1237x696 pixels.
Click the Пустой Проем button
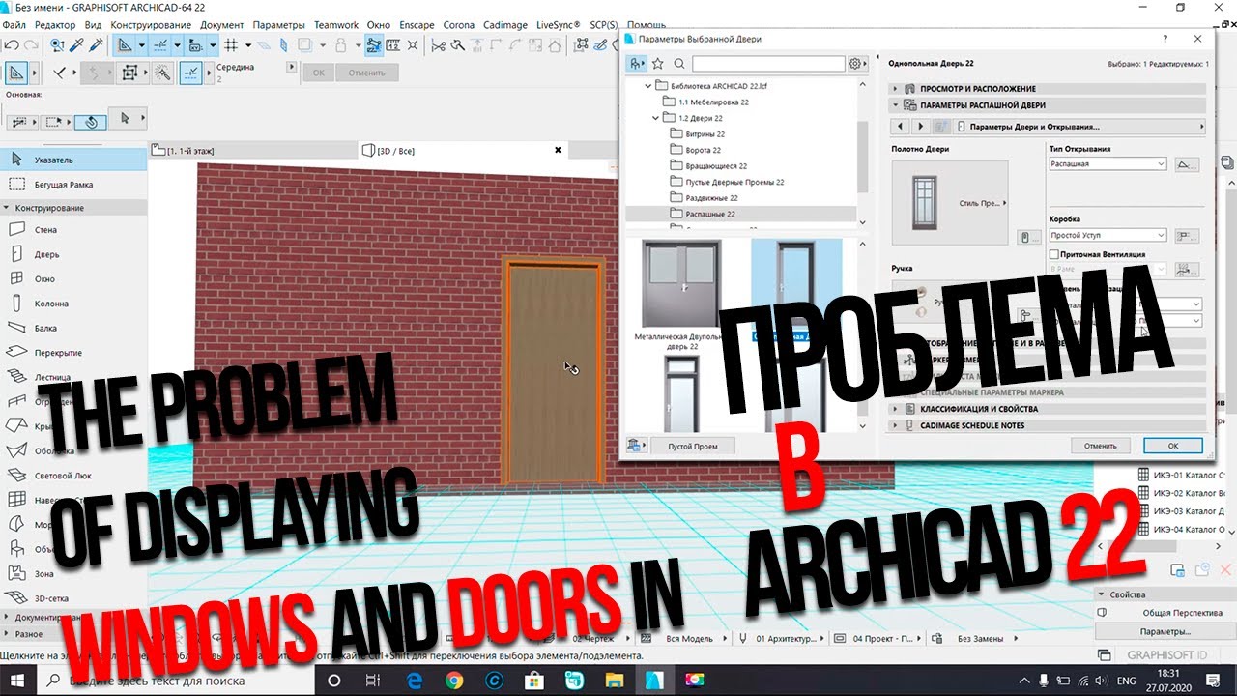coord(694,446)
